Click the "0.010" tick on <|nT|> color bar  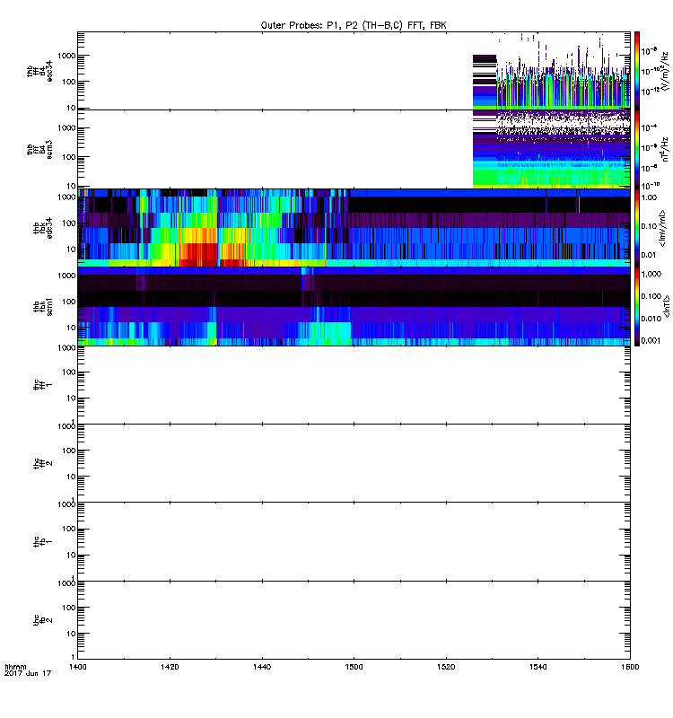click(651, 319)
